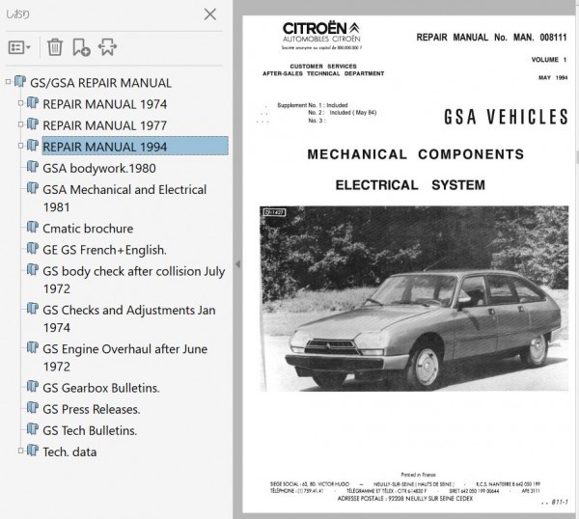The width and height of the screenshot is (579, 519).
Task: Select the GS/GSA REPAIR MANUAL bookmark
Action: pyautogui.click(x=100, y=83)
